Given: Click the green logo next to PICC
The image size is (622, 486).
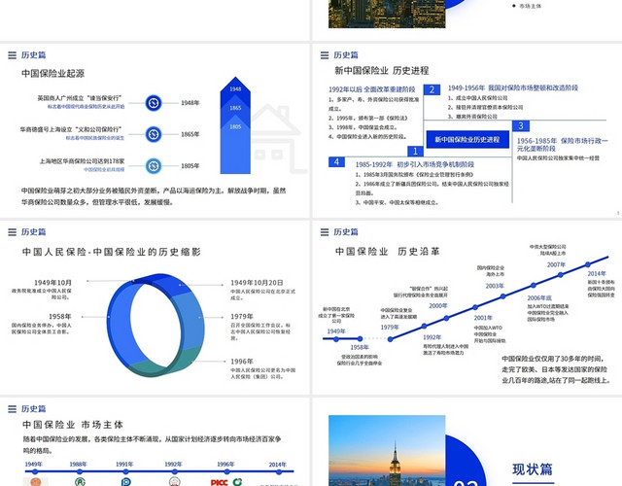Looking at the screenshot, I should point(237,482).
